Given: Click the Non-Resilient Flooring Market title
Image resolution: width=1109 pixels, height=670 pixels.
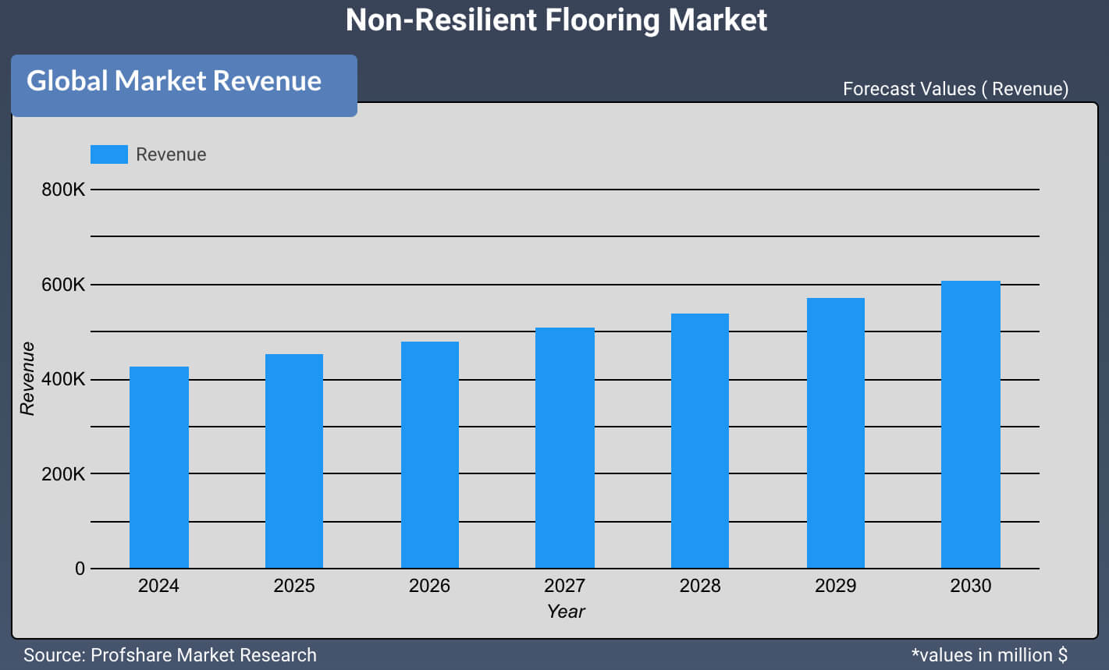Looking at the screenshot, I should coord(556,19).
